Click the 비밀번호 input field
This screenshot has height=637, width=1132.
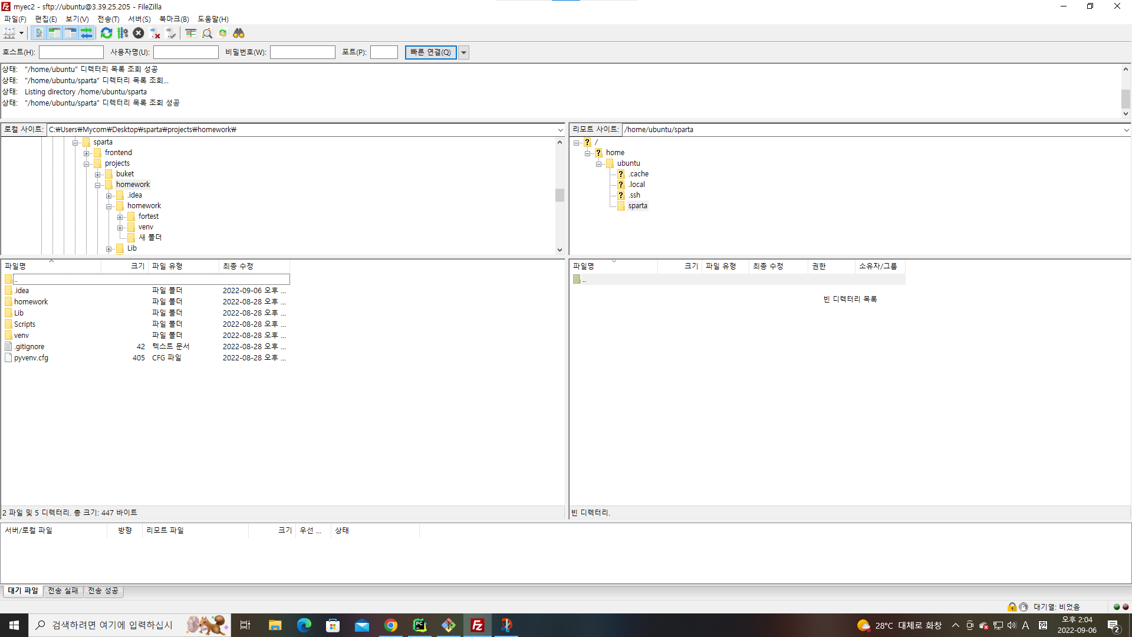pyautogui.click(x=302, y=52)
